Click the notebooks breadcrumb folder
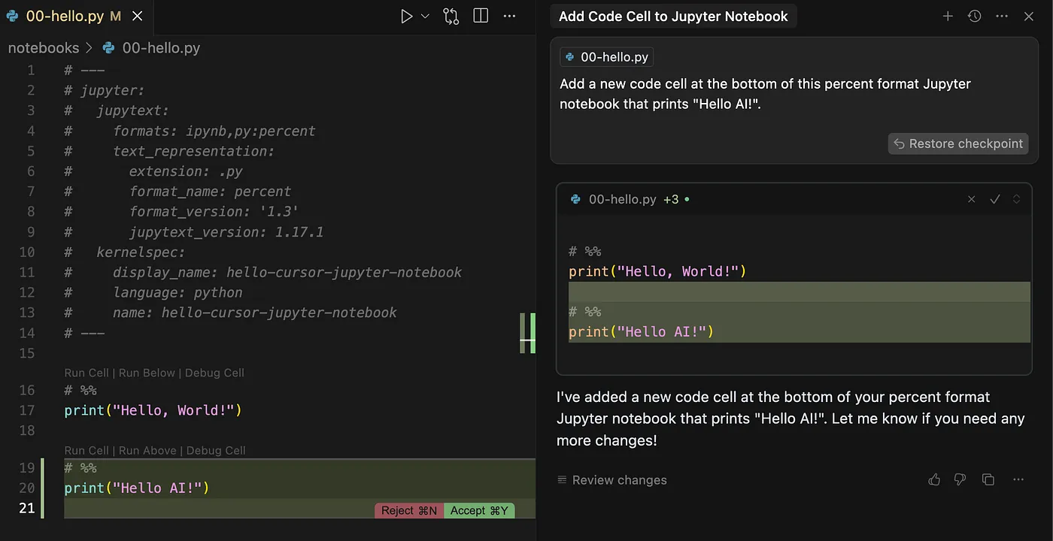The width and height of the screenshot is (1053, 541). tap(43, 48)
